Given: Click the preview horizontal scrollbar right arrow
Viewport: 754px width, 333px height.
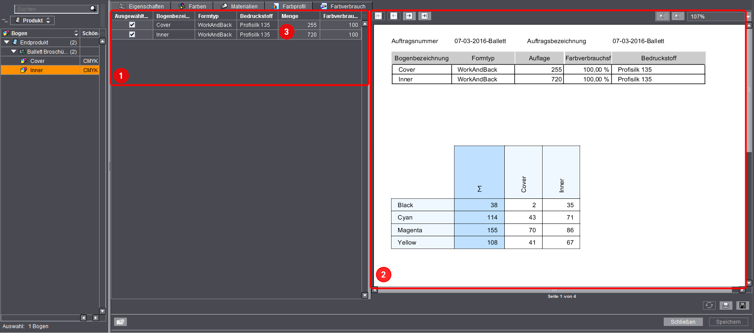Looking at the screenshot, I should 742,290.
